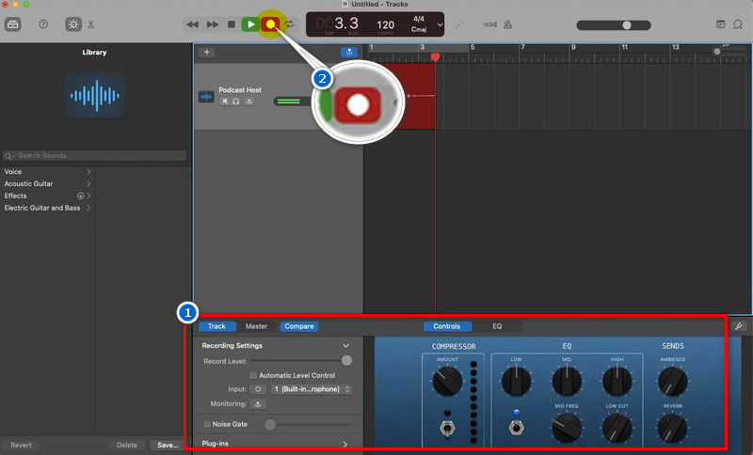The width and height of the screenshot is (753, 455).
Task: Open the LCD display mode dropdown arrow
Action: point(440,24)
